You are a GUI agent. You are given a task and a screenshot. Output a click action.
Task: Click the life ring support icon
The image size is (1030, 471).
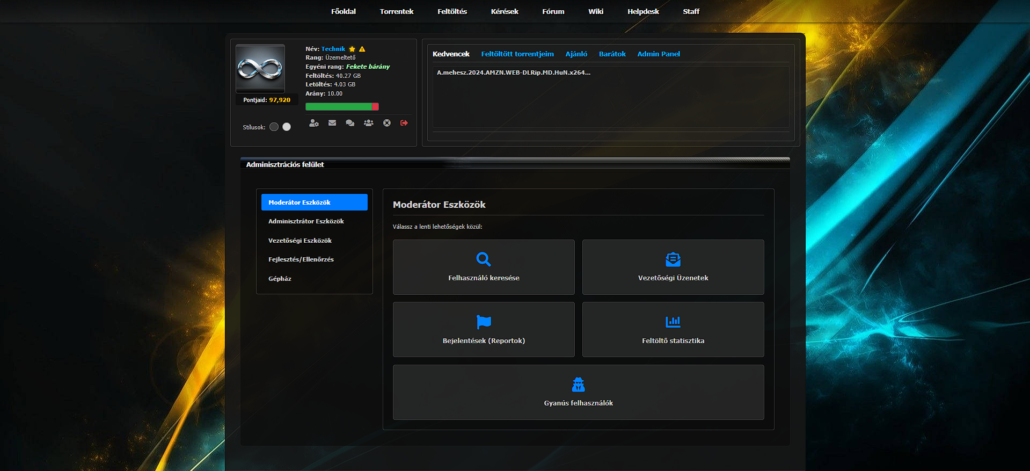[x=386, y=123]
